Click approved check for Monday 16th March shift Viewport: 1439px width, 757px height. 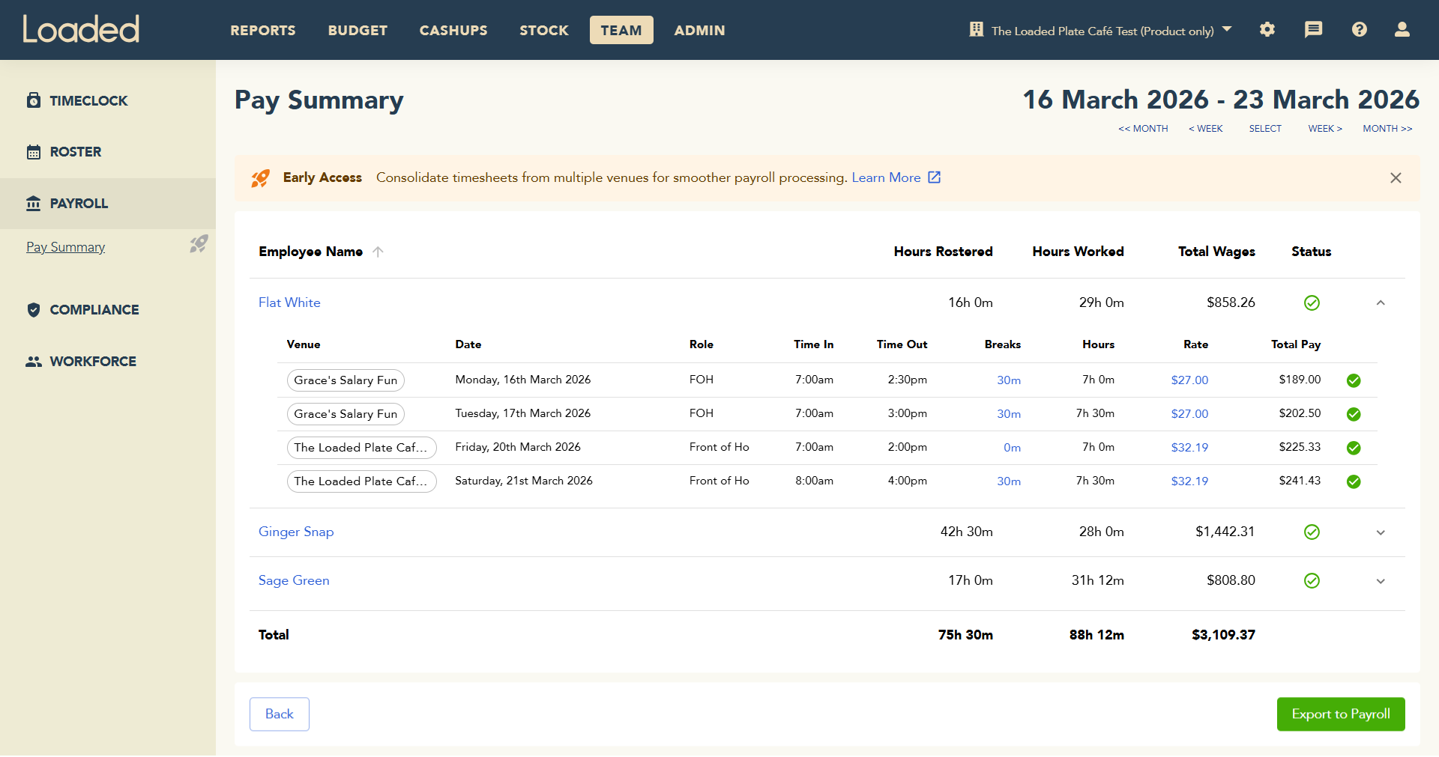click(1354, 380)
